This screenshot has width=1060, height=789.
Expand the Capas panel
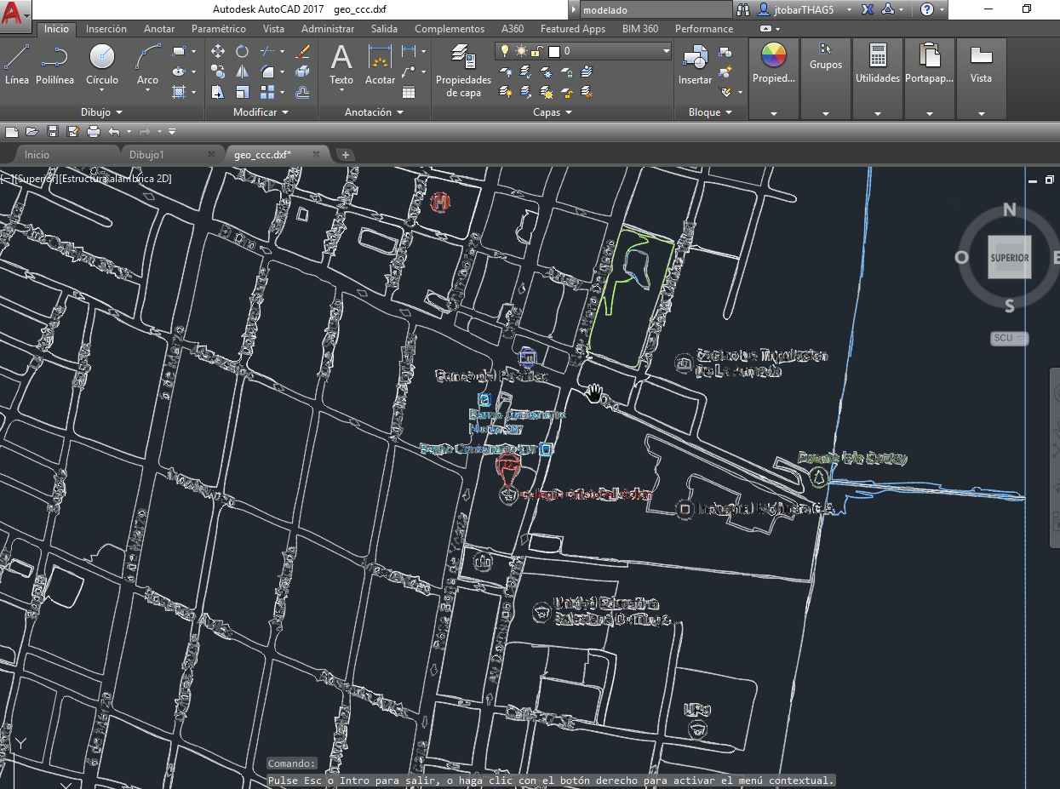(553, 112)
